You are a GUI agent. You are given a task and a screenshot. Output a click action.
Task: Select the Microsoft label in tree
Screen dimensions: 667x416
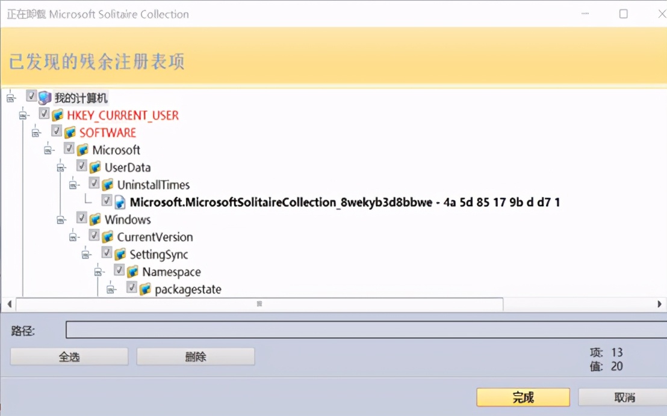point(116,150)
